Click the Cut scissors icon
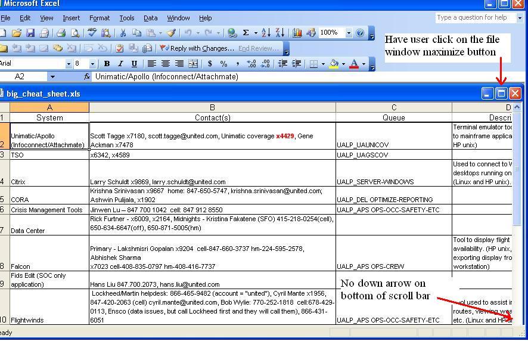 (x=123, y=33)
